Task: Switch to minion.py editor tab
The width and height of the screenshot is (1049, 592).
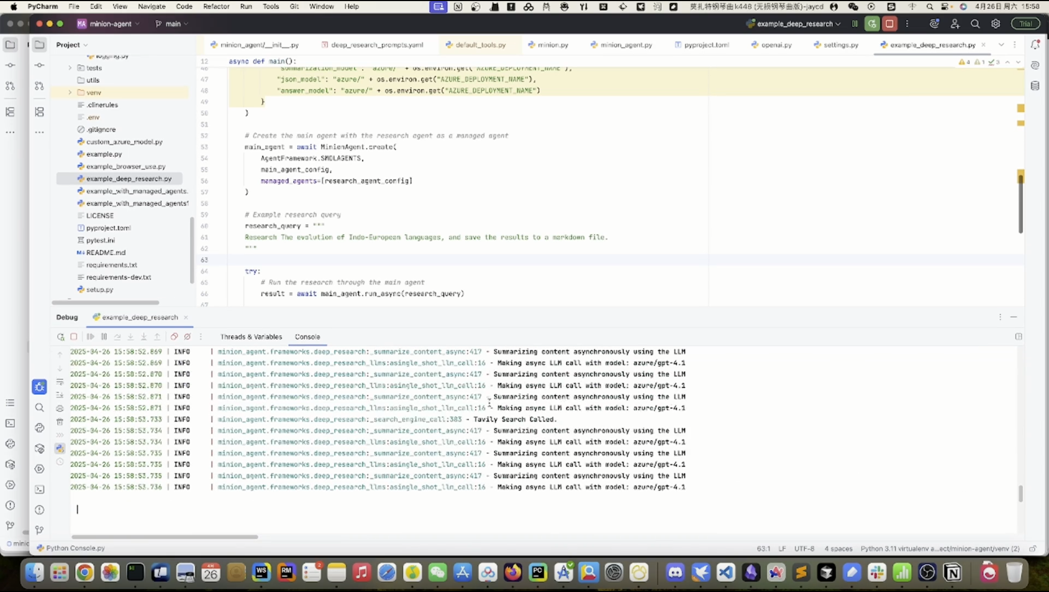Action: click(x=548, y=45)
